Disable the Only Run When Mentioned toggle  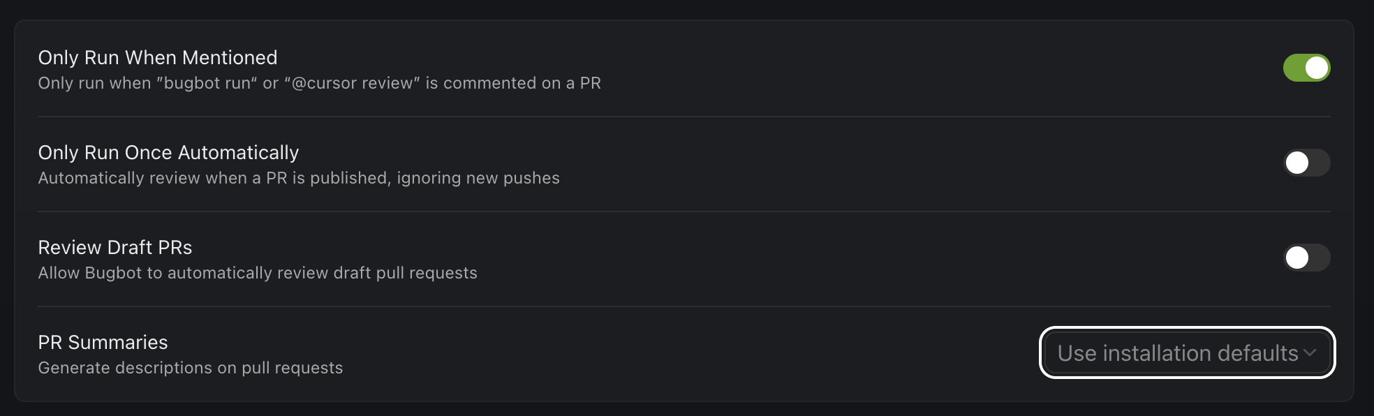pyautogui.click(x=1306, y=68)
